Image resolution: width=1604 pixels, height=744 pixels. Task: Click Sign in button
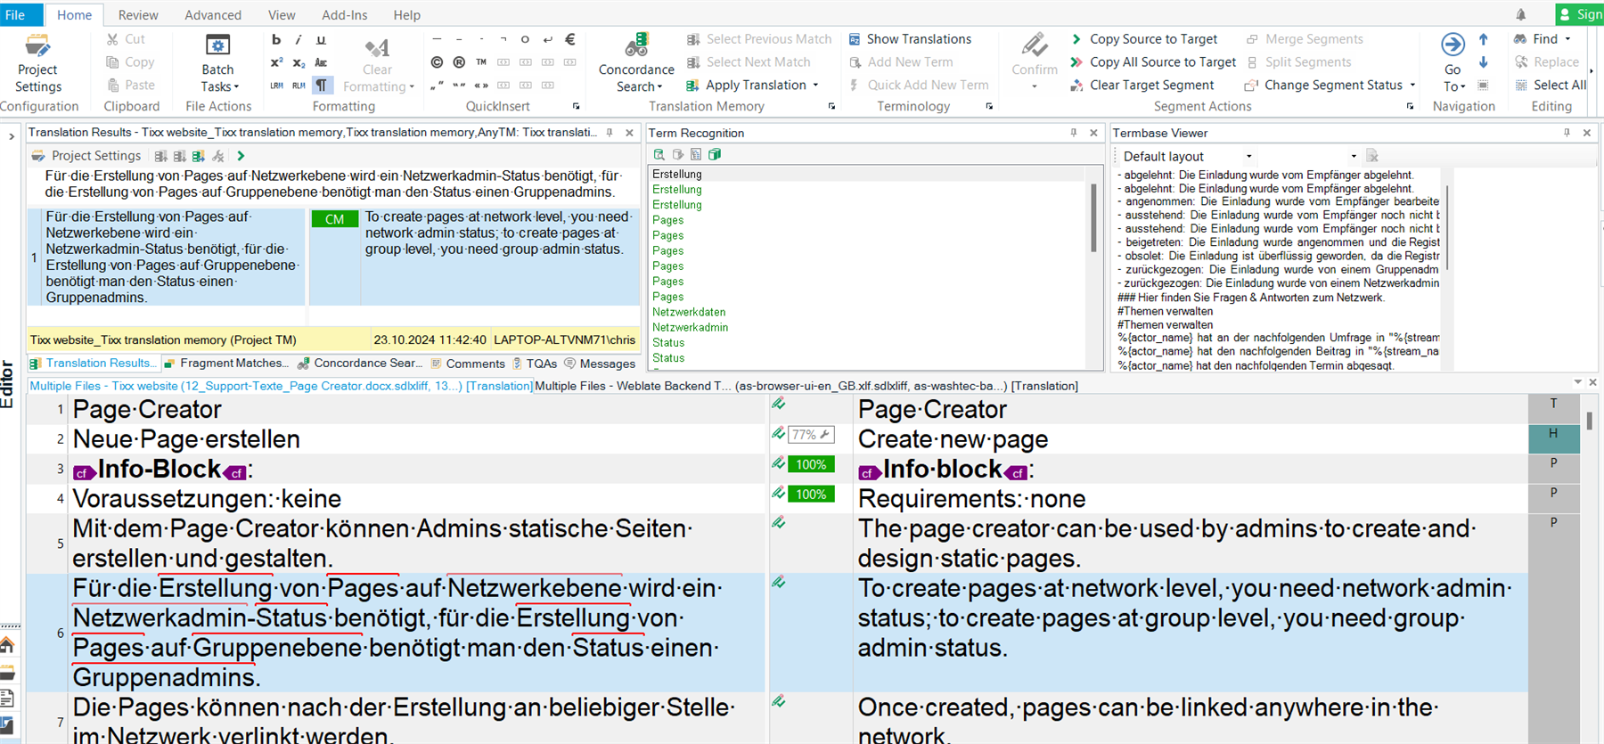1580,14
